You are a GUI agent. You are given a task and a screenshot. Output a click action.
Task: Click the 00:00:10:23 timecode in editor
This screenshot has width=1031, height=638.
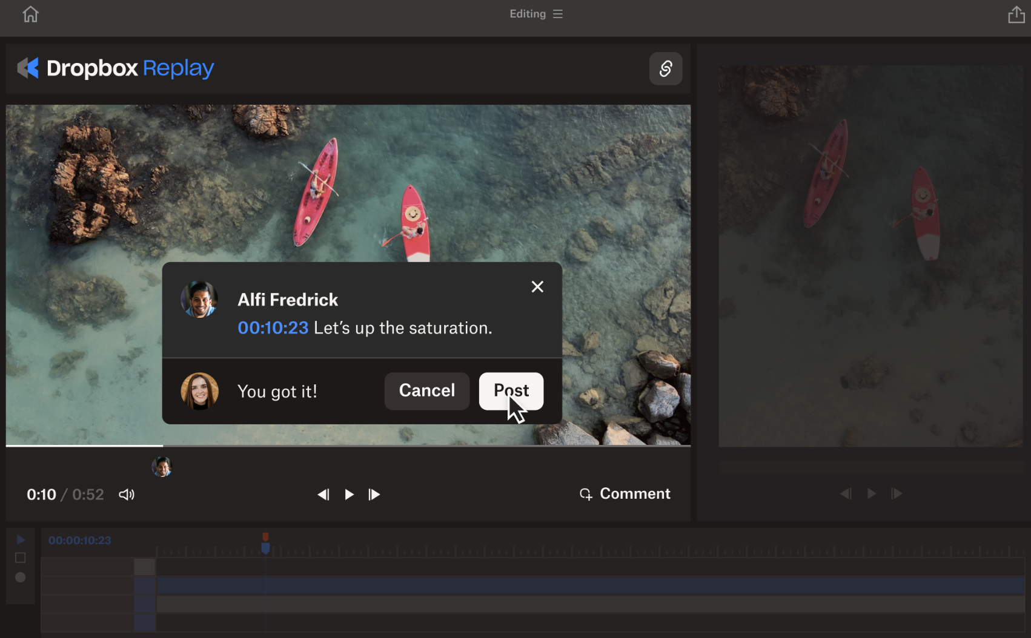pos(80,541)
